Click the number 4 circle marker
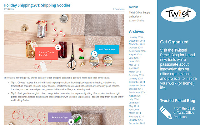Image resolution: width=200 pixels, height=125 pixels. (71, 122)
